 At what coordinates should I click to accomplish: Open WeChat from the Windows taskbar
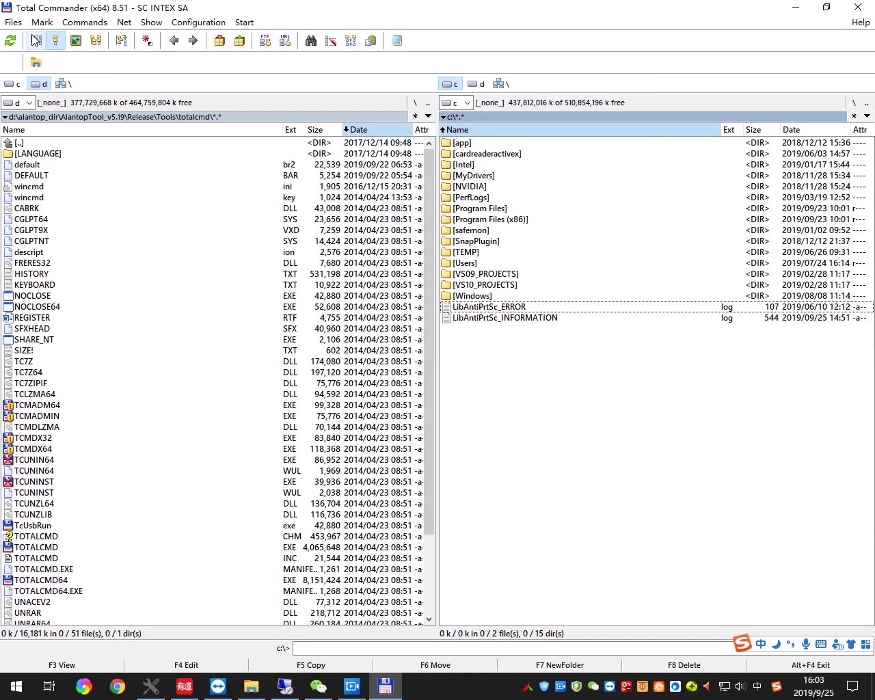click(x=319, y=686)
